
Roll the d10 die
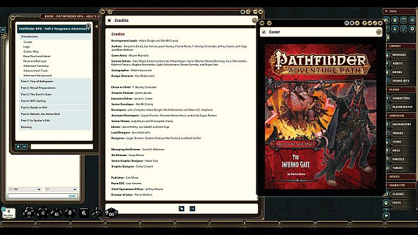[x=57, y=213]
